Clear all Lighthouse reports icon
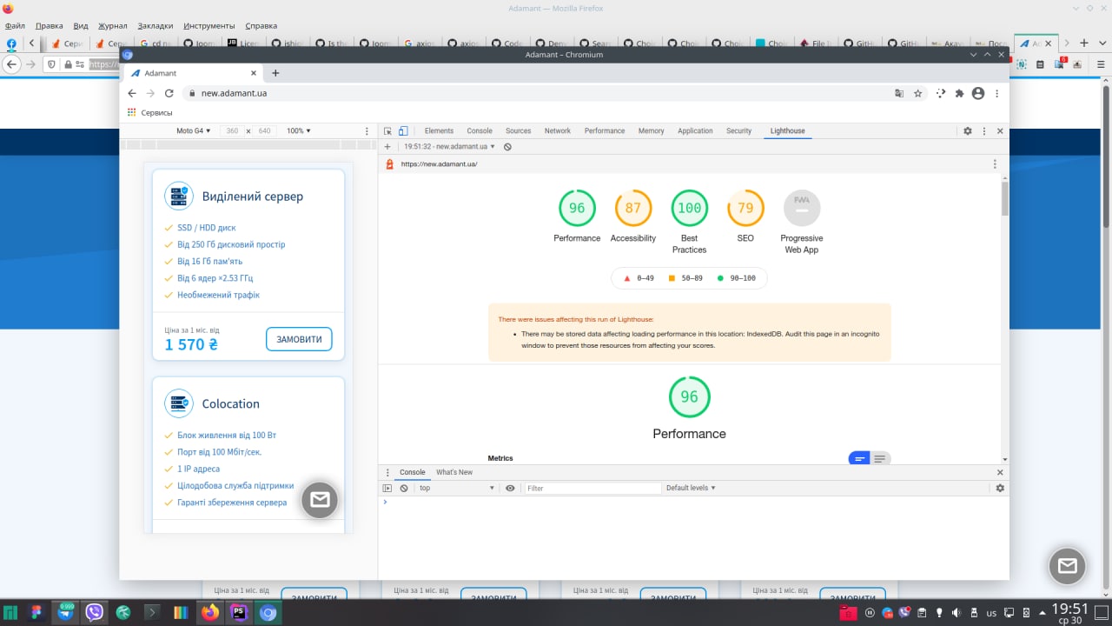 pos(507,147)
